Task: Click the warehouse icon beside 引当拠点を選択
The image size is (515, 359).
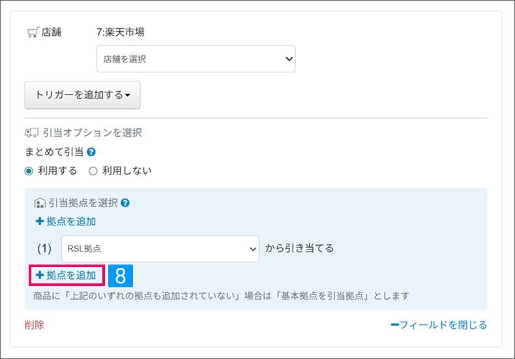Action: click(38, 203)
